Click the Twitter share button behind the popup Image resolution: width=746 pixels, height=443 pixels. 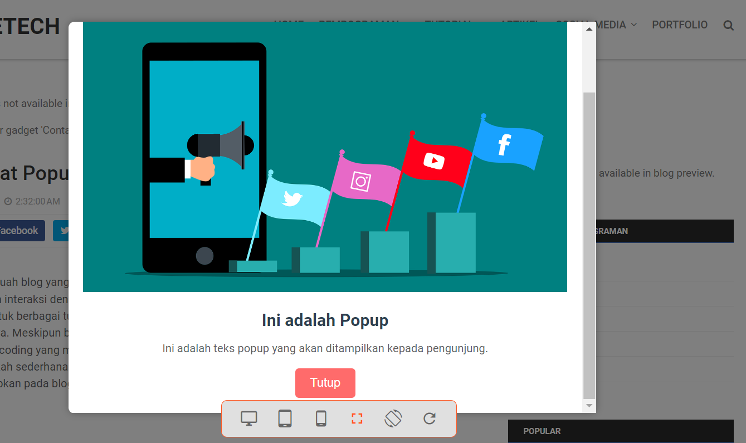pyautogui.click(x=61, y=231)
